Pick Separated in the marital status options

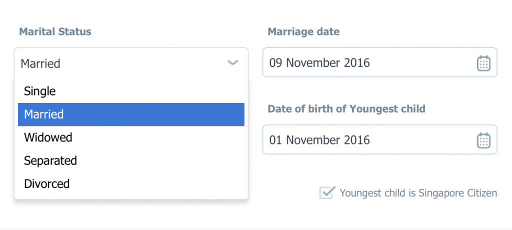pyautogui.click(x=50, y=160)
